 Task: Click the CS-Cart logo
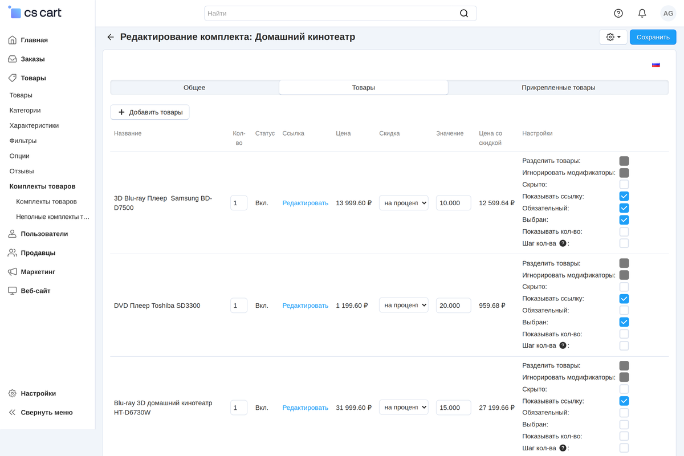[x=35, y=13]
